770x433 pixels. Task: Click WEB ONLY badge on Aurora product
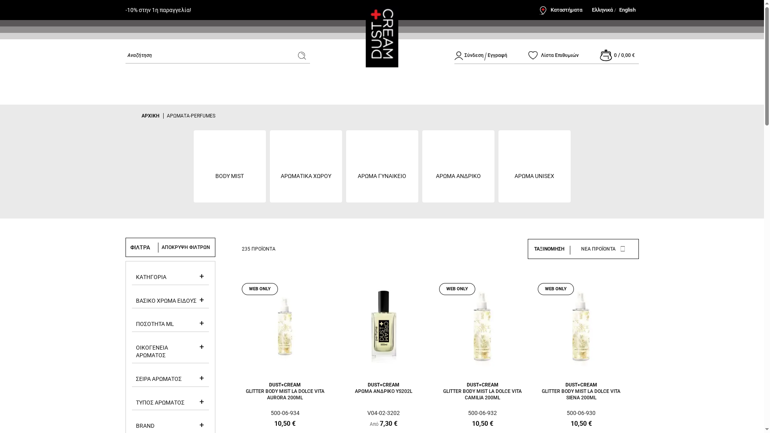point(259,289)
